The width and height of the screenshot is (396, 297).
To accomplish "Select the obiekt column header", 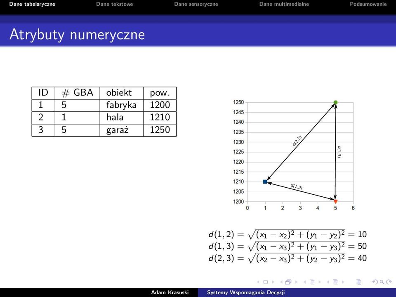I will pos(121,93).
